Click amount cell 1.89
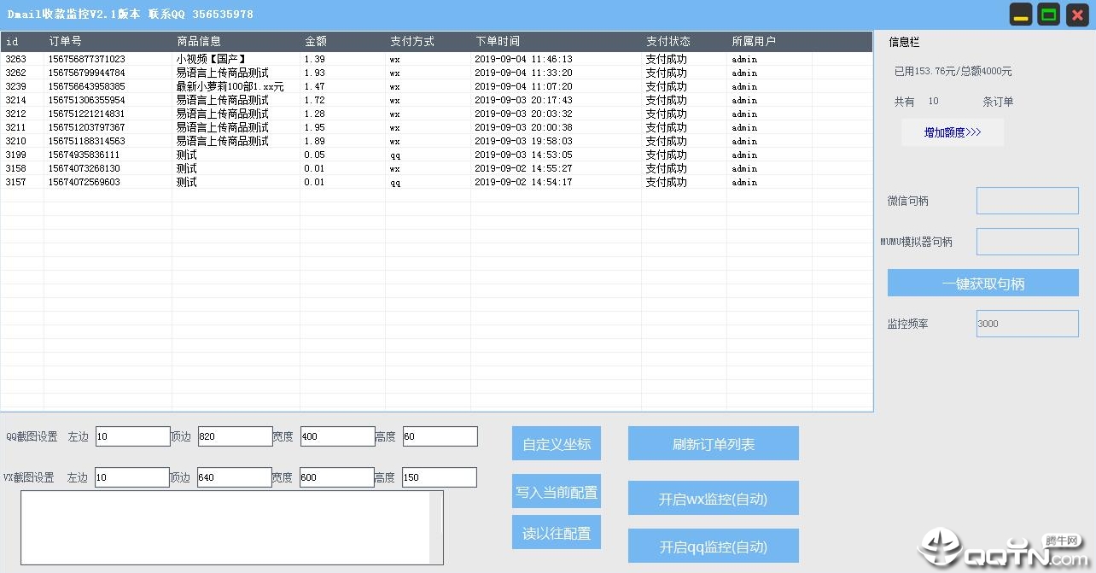The height and width of the screenshot is (573, 1096). tap(314, 141)
